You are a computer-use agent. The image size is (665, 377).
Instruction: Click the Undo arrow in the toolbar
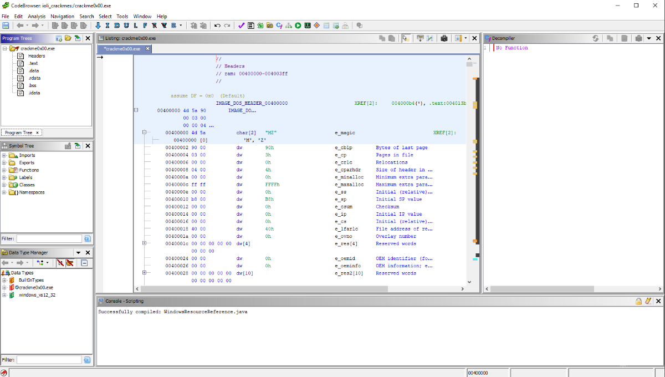pyautogui.click(x=217, y=26)
